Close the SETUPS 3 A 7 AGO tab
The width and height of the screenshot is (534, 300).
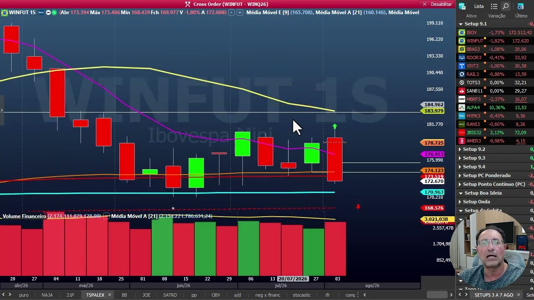pyautogui.click(x=519, y=295)
